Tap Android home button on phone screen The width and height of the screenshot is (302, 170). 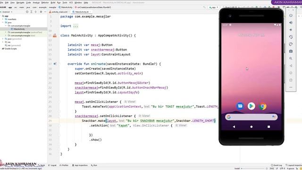[x=252, y=127]
